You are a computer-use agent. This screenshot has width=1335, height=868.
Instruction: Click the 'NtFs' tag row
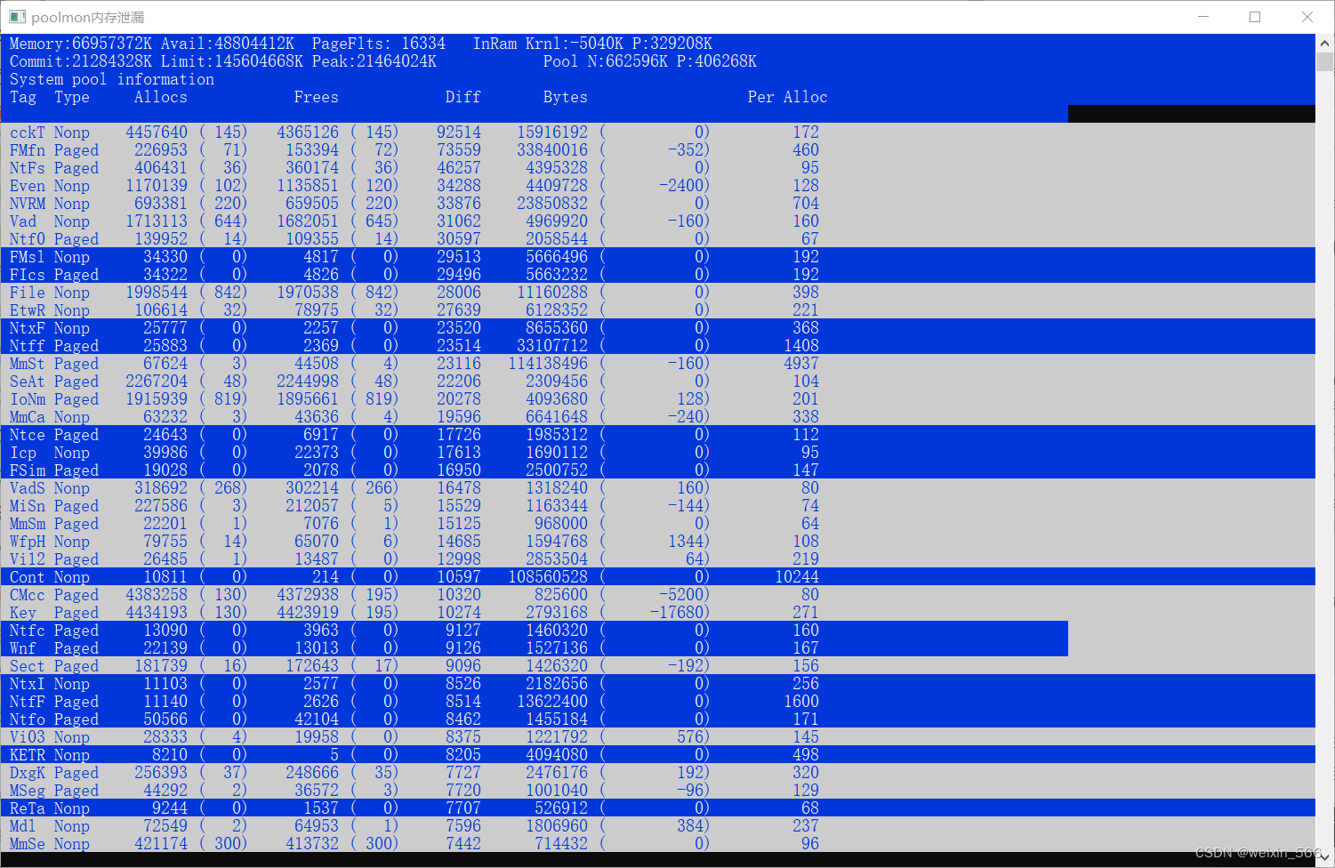[658, 167]
